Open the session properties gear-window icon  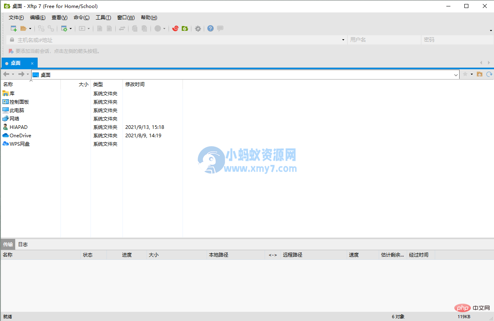click(x=64, y=28)
